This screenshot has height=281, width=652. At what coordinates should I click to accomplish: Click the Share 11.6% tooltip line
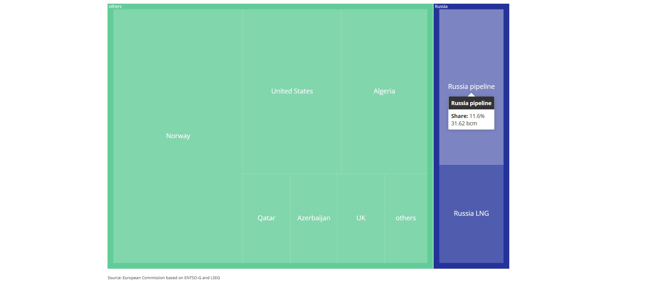468,116
